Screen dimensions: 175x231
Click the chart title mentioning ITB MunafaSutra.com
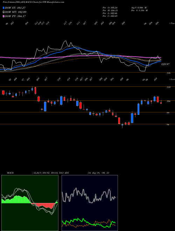click(34, 2)
